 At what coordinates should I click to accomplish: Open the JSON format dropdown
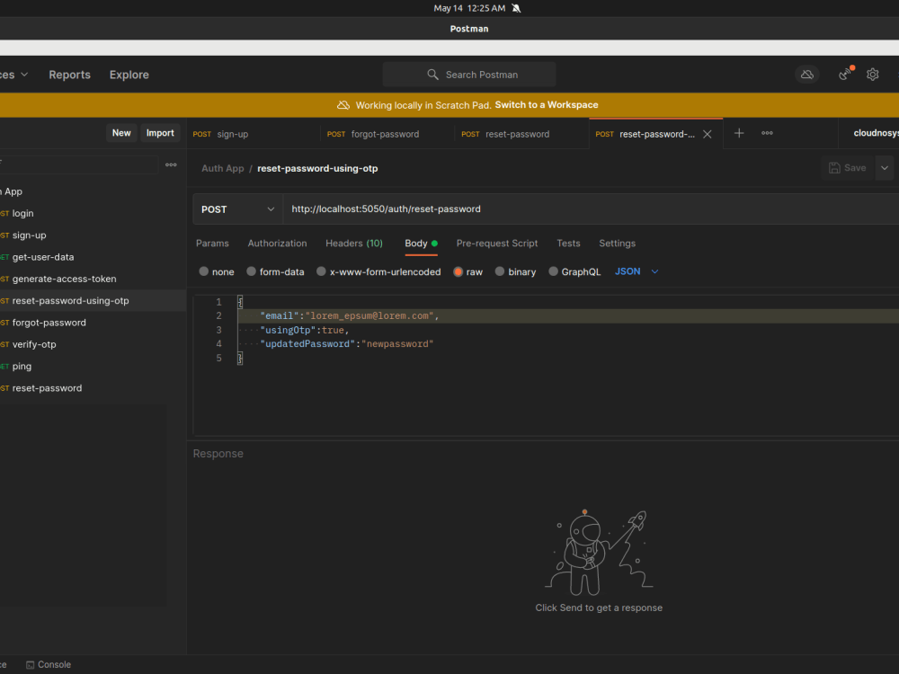636,271
